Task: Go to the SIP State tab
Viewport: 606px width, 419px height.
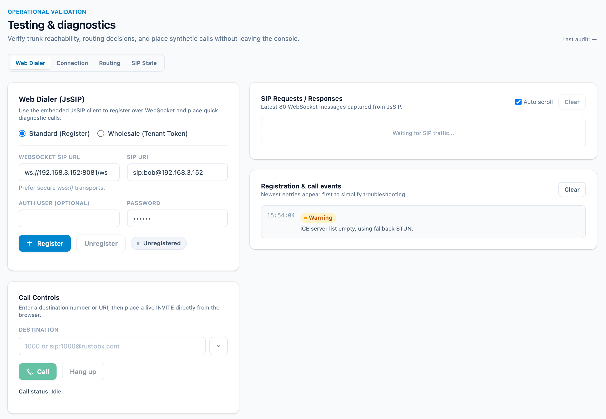Action: [x=144, y=63]
